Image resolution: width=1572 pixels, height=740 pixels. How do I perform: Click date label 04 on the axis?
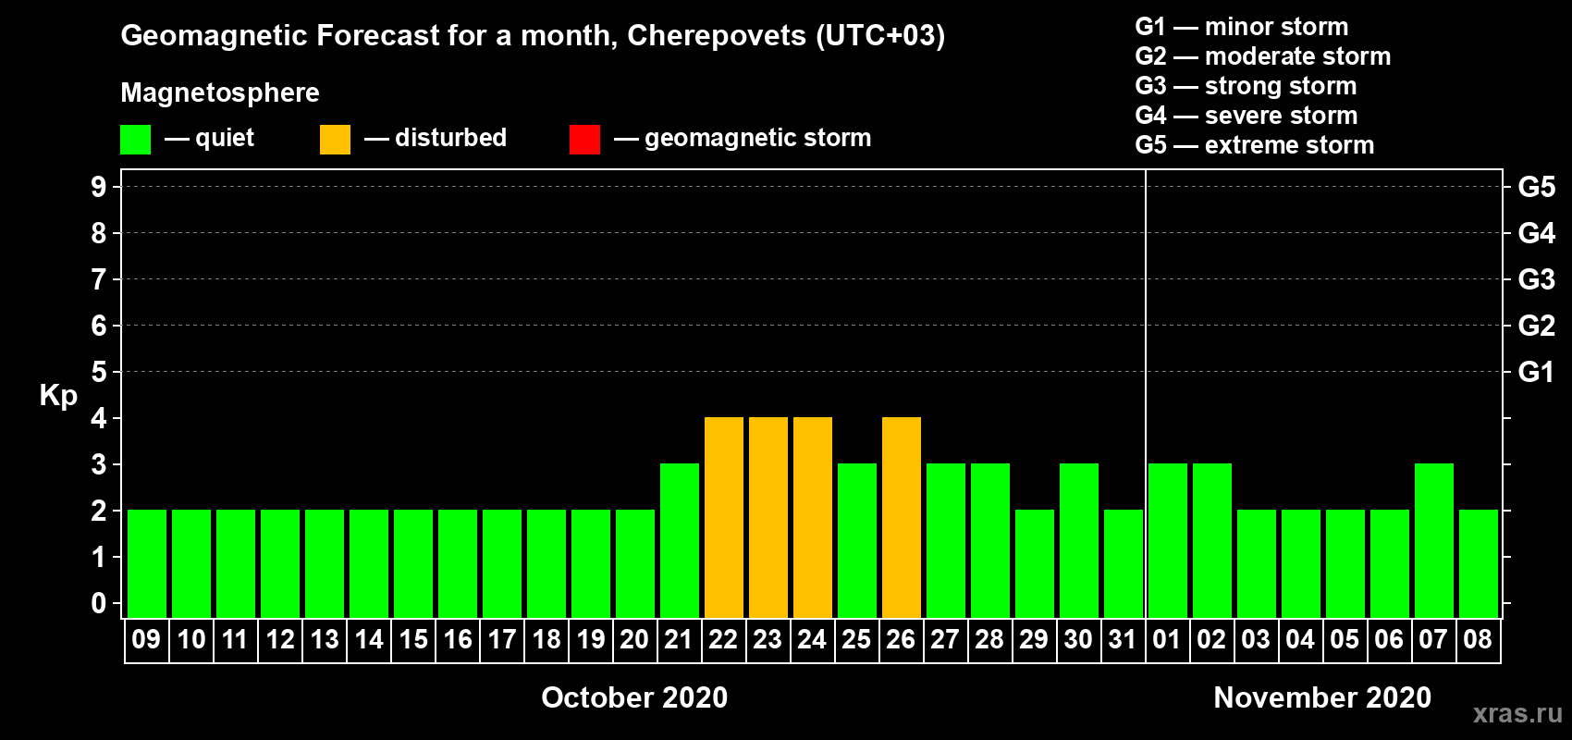(x=1300, y=640)
